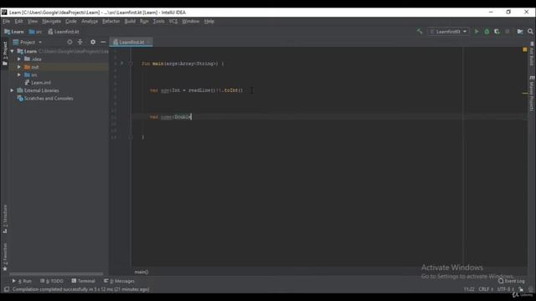Open the Tools menu
Image resolution: width=536 pixels, height=301 pixels.
click(x=158, y=21)
